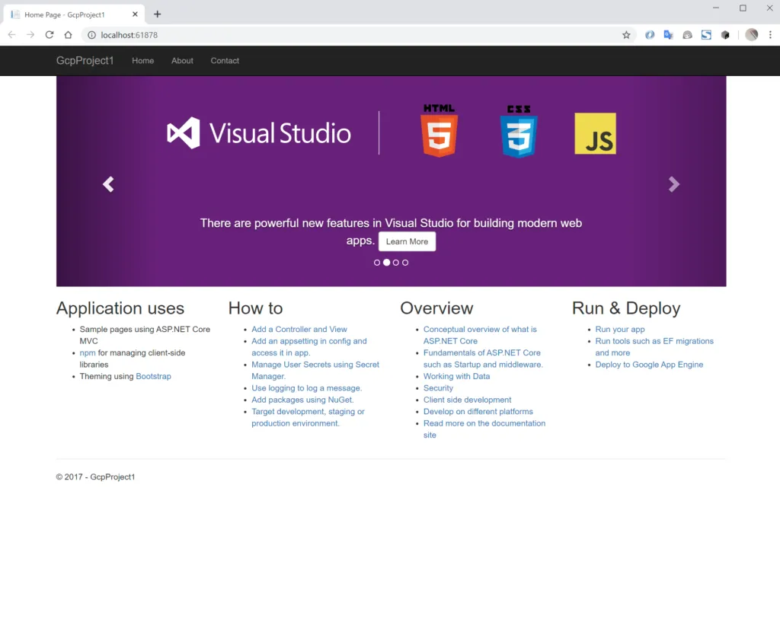
Task: Bookmark this page with the star icon
Action: pyautogui.click(x=626, y=35)
